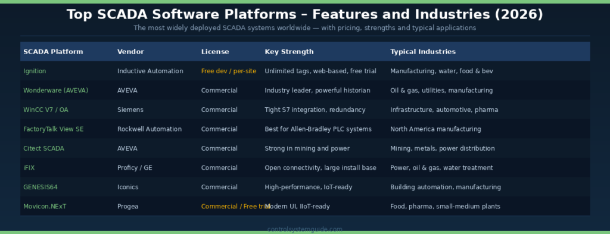The image size is (610, 234).
Task: Click the 'License' column header
Action: tap(215, 52)
